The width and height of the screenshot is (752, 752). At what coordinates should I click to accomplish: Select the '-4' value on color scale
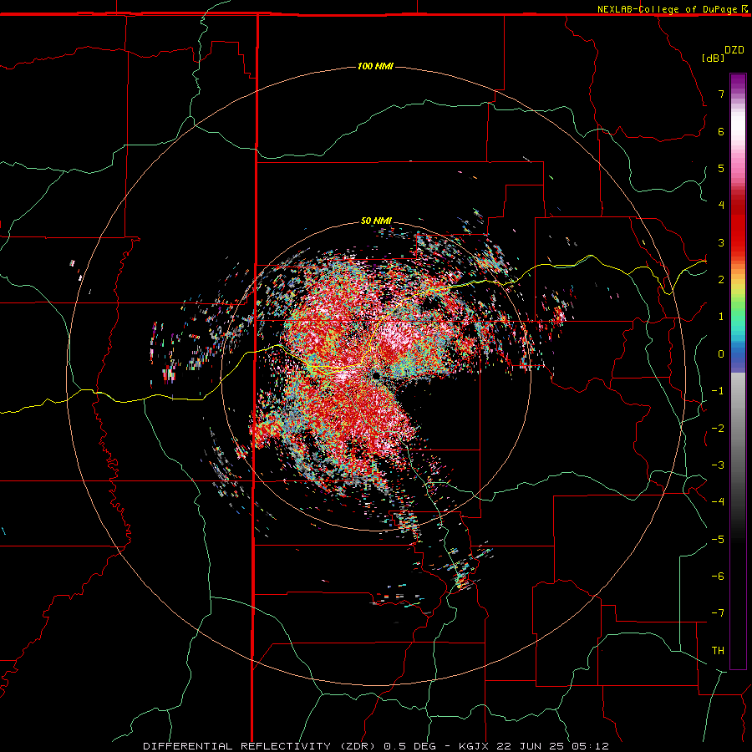coord(718,502)
